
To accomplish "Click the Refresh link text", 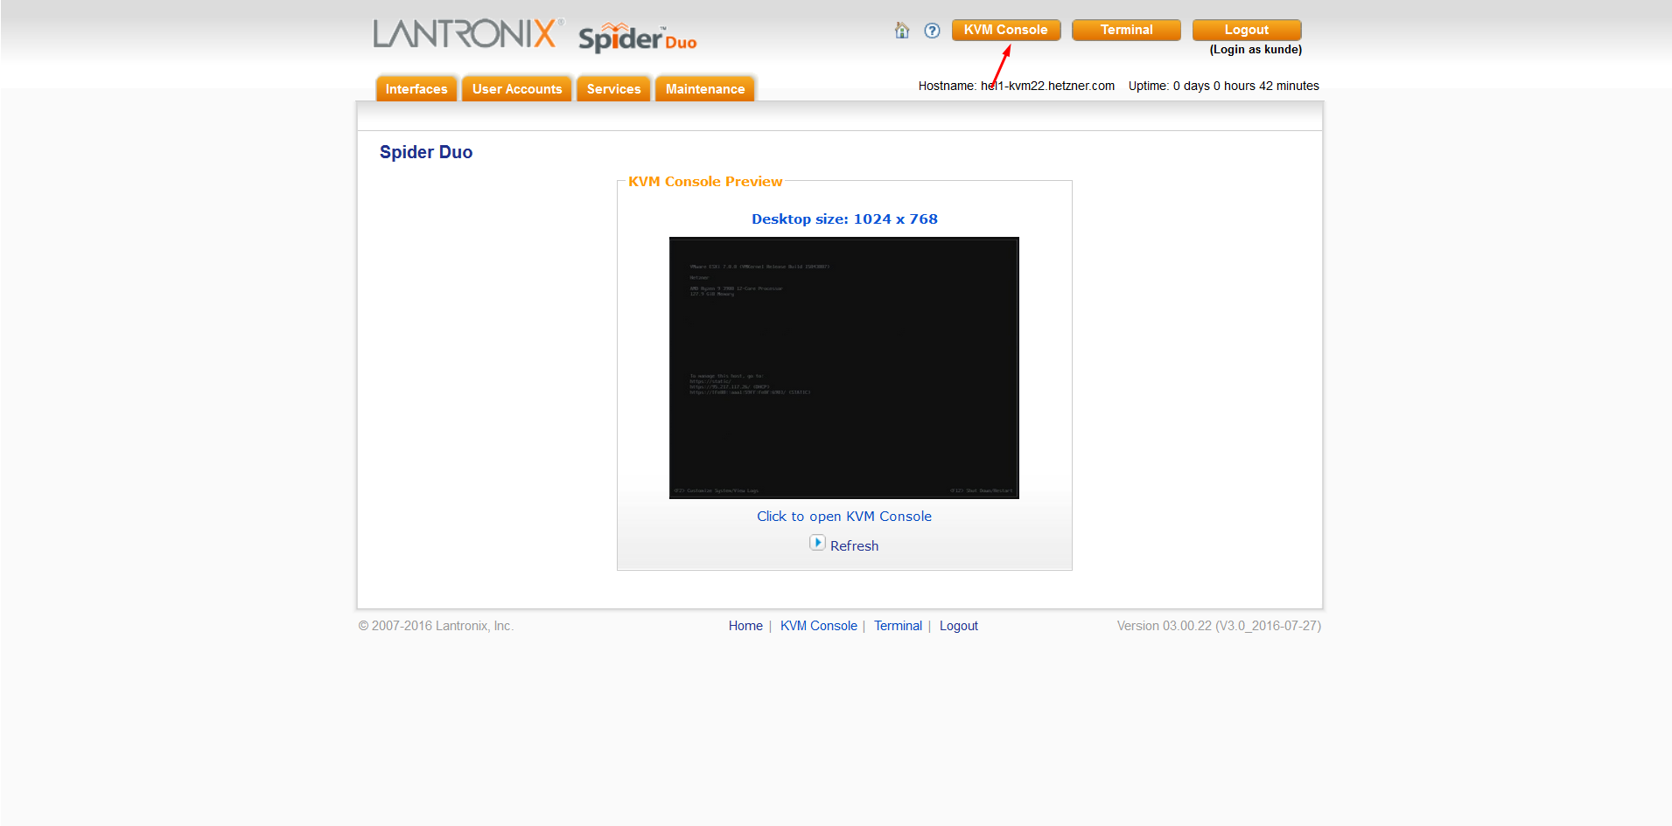I will click(x=854, y=545).
